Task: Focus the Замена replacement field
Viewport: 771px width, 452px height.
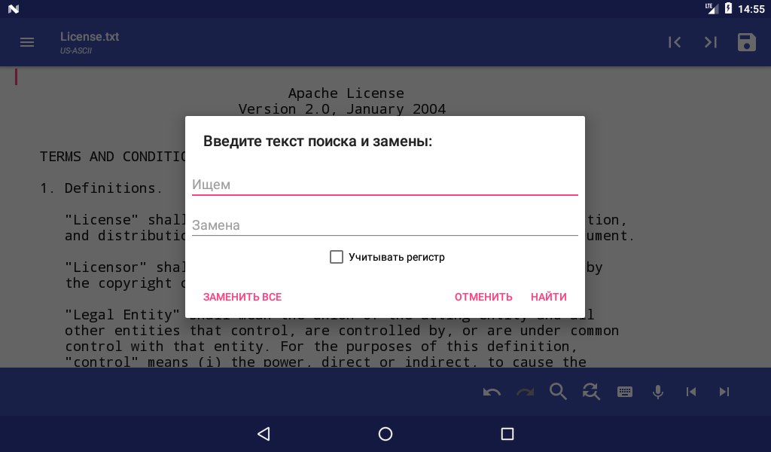Action: pyautogui.click(x=385, y=225)
